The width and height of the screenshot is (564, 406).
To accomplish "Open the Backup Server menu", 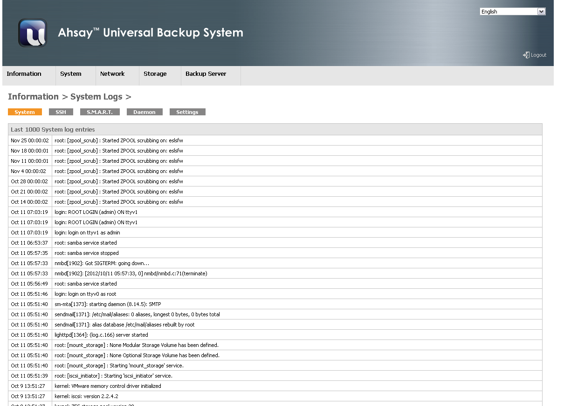I will tap(206, 74).
